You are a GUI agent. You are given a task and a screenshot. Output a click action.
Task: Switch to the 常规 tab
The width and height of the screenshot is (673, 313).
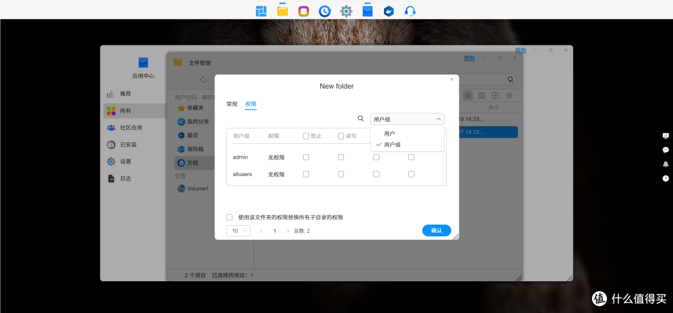(232, 104)
